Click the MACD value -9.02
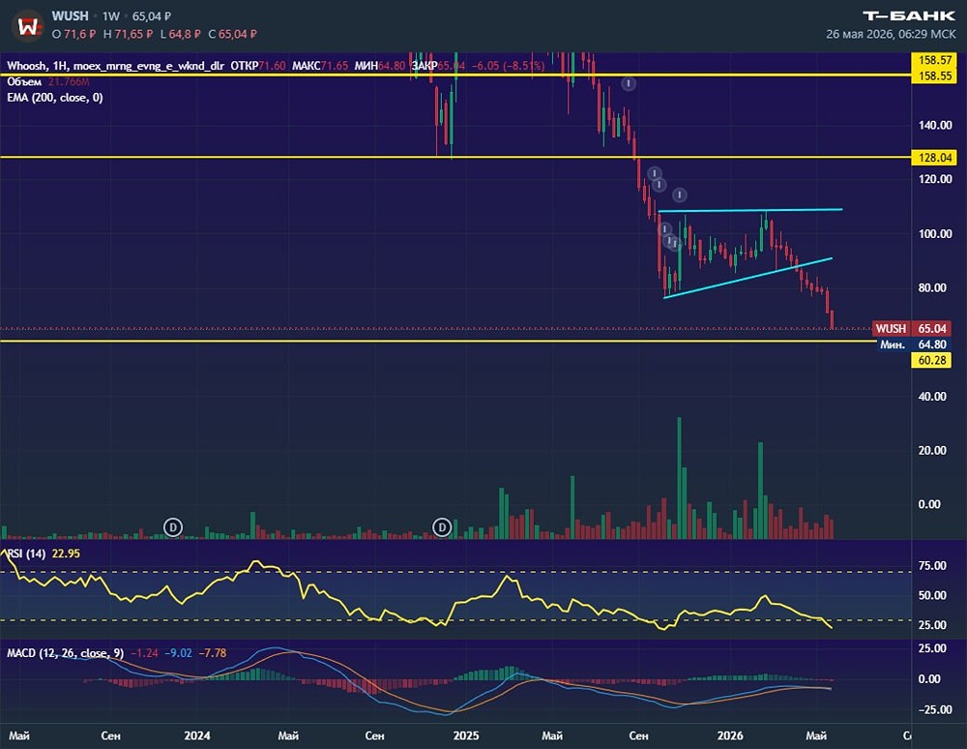The image size is (967, 749). [x=178, y=653]
